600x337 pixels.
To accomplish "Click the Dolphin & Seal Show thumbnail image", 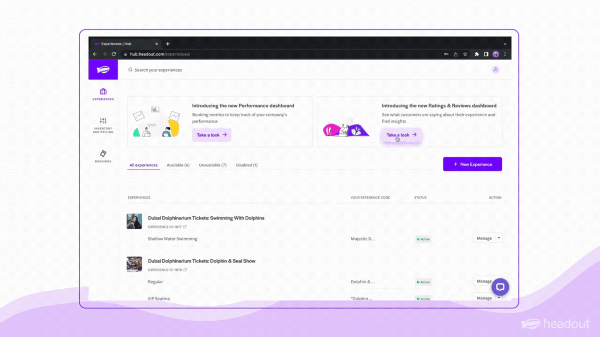I will click(x=135, y=264).
